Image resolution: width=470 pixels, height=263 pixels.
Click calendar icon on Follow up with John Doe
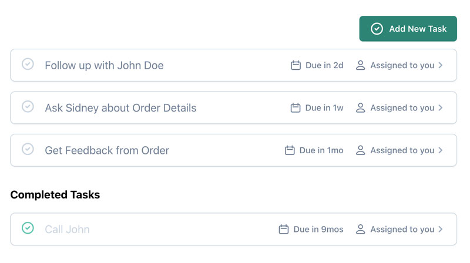pos(296,65)
